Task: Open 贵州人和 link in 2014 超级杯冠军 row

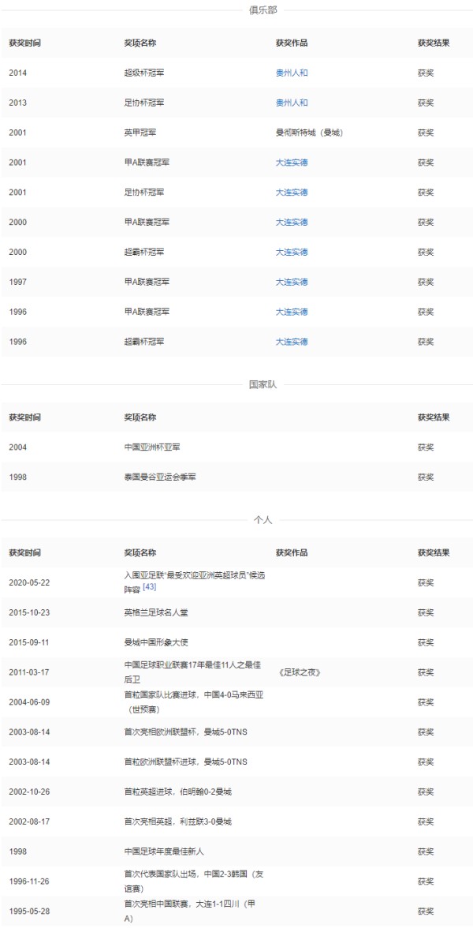Action: 292,73
